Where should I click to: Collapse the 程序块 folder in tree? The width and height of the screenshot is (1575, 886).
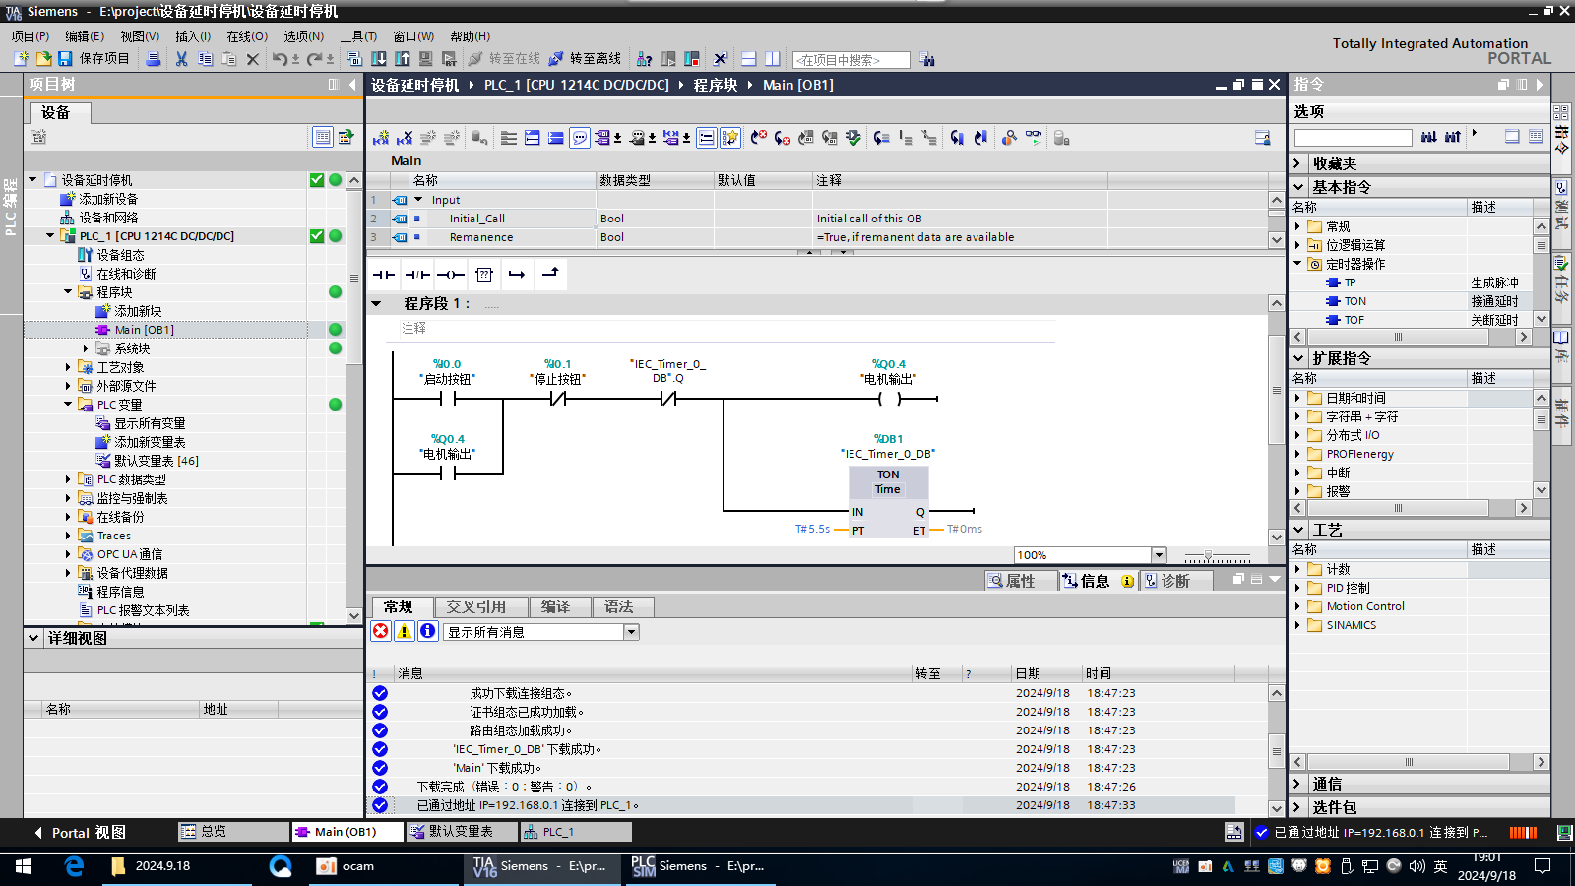68,292
